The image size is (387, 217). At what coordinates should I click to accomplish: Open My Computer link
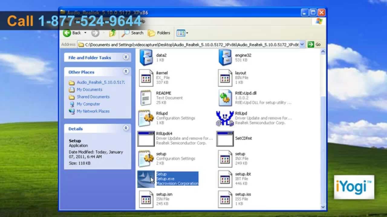coord(88,104)
